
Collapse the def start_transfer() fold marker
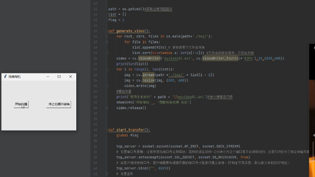coord(107,130)
